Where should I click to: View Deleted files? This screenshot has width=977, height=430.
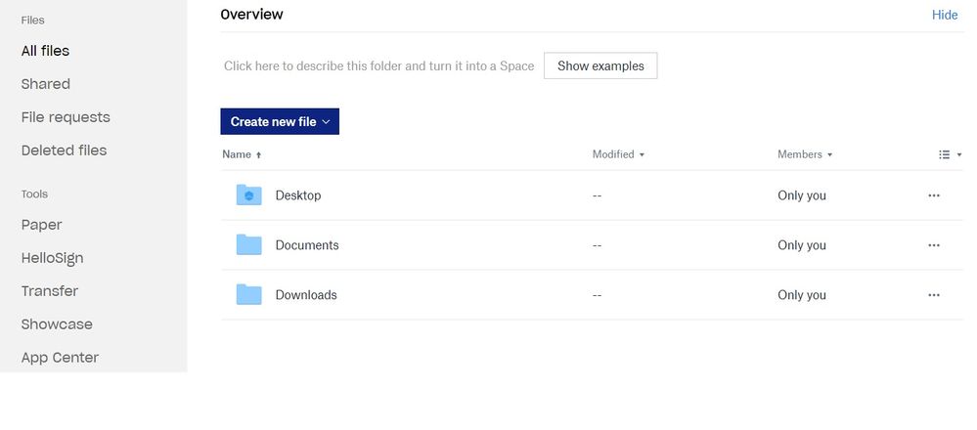coord(64,150)
